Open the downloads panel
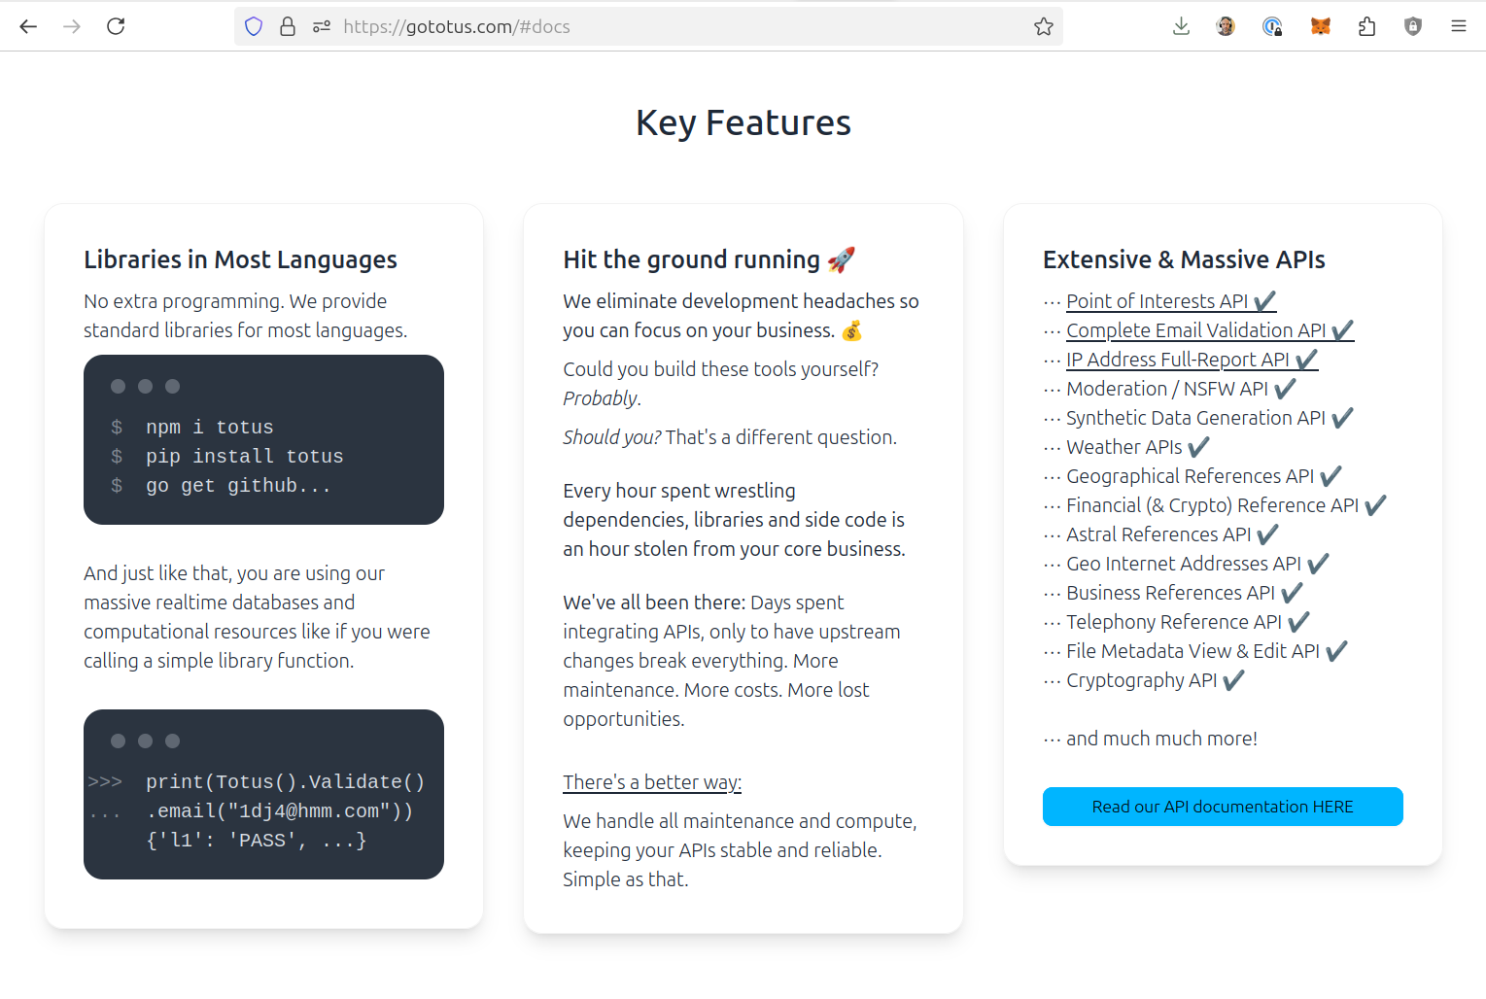The height and width of the screenshot is (999, 1486). click(x=1181, y=26)
